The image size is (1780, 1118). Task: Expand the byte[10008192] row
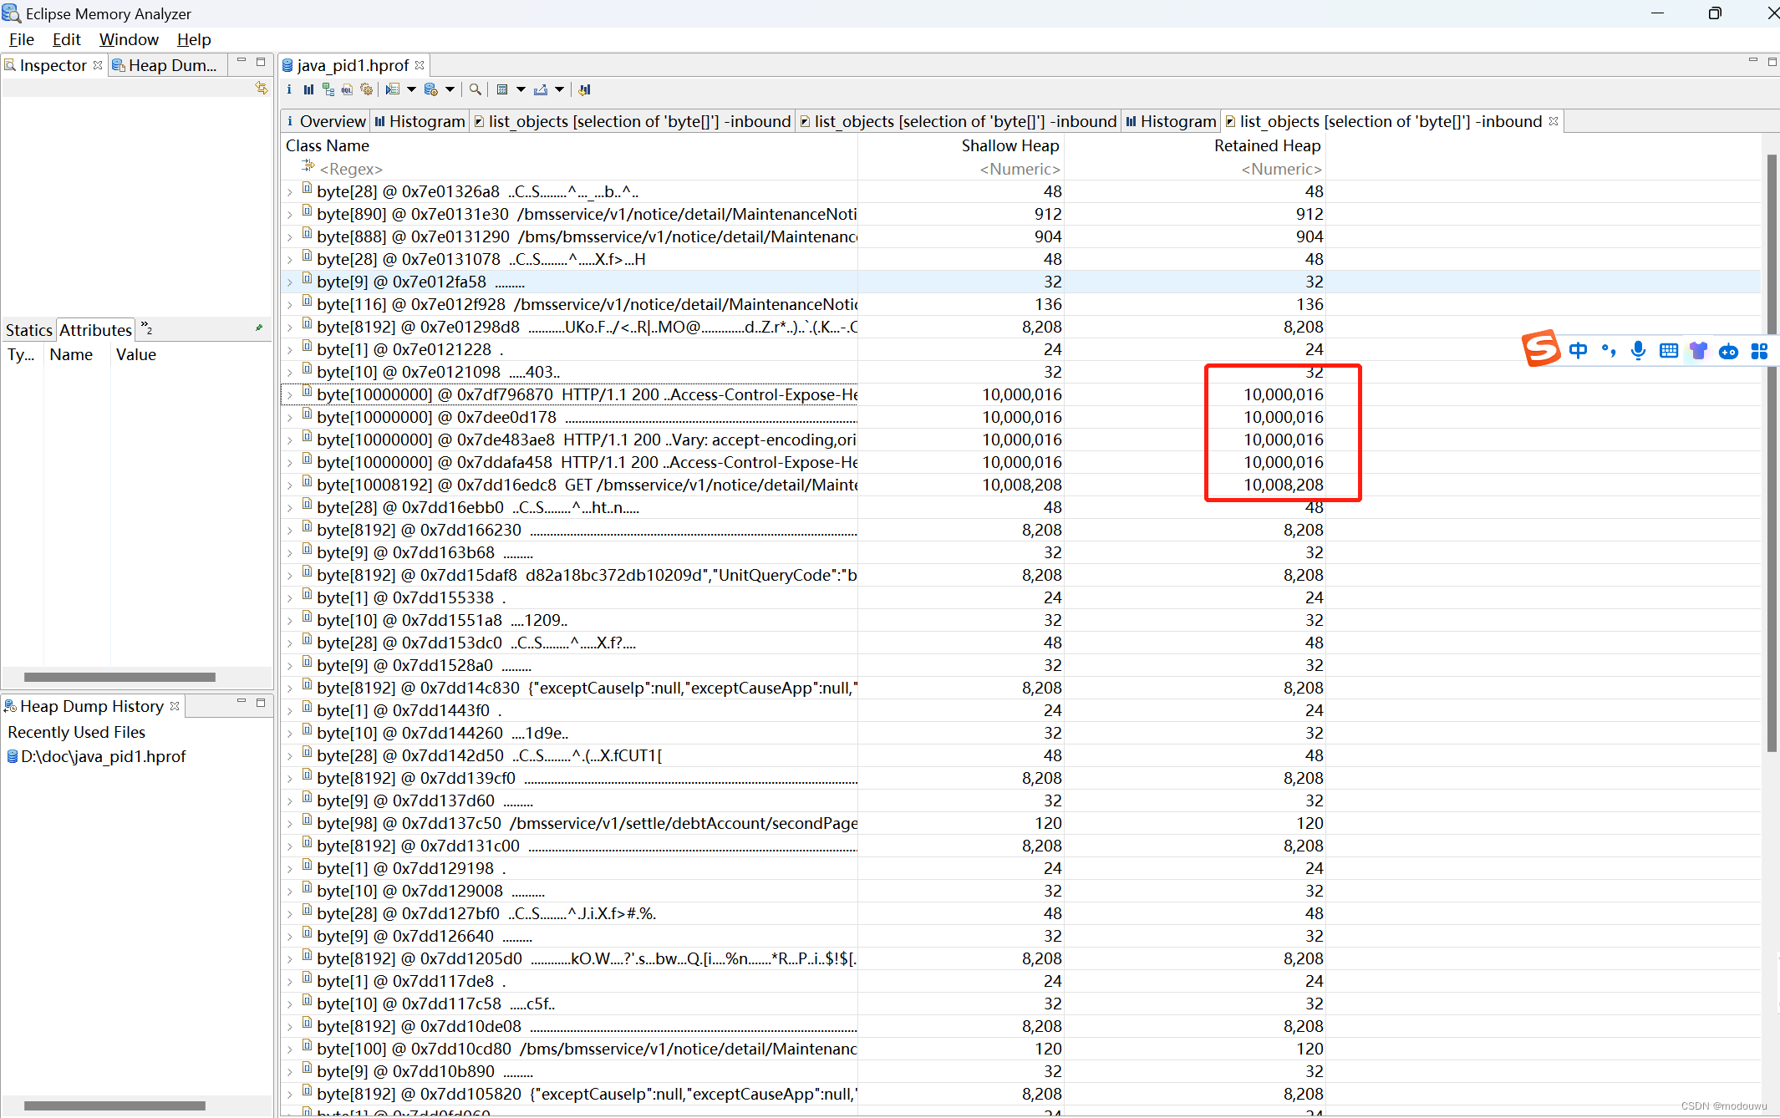pyautogui.click(x=290, y=485)
